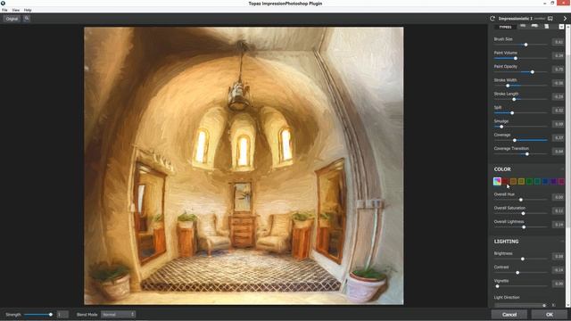The height and width of the screenshot is (321, 571).
Task: Click the Brush Size value field
Action: [559, 42]
